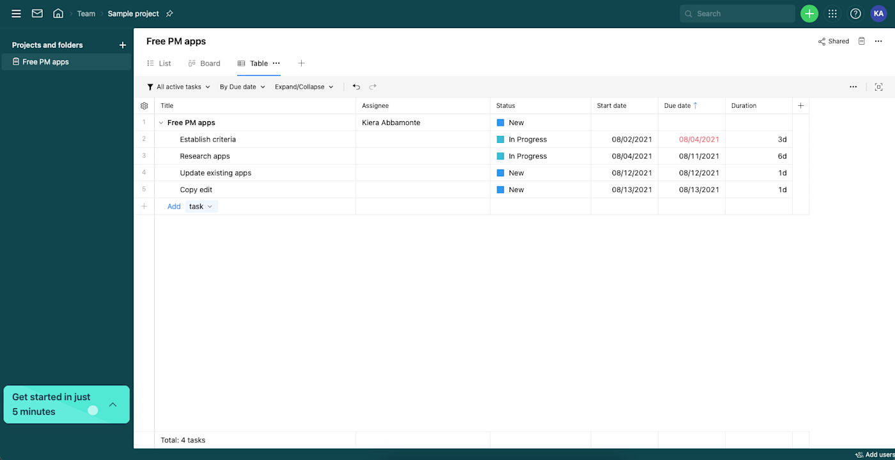The height and width of the screenshot is (460, 895).
Task: Redo the last action
Action: [x=373, y=87]
